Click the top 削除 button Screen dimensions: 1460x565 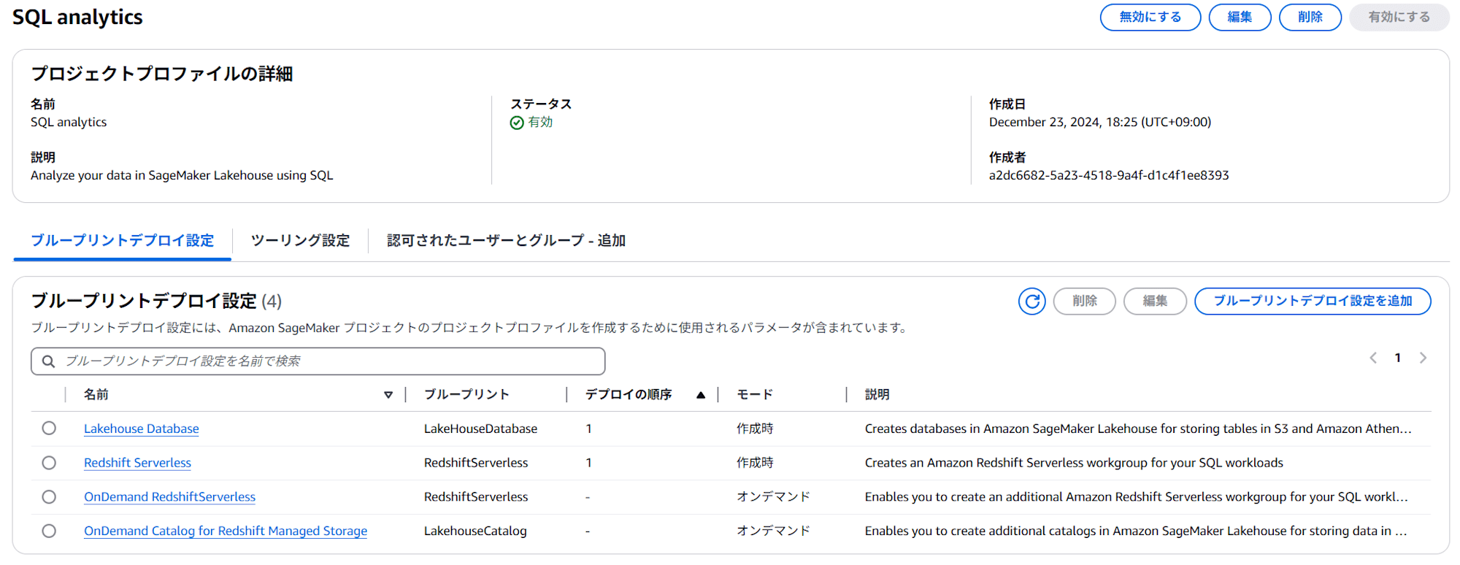1310,17
